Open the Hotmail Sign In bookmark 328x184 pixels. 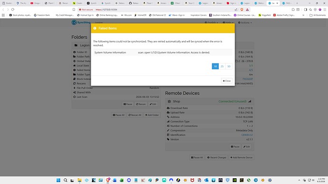pos(86,15)
